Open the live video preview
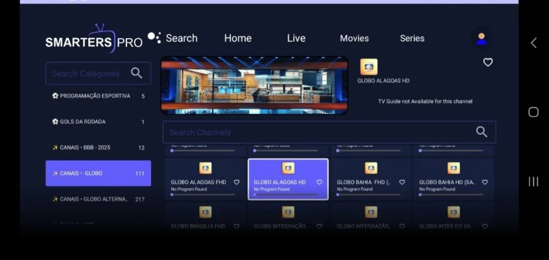Viewport: 549px width, 260px height. [x=254, y=85]
